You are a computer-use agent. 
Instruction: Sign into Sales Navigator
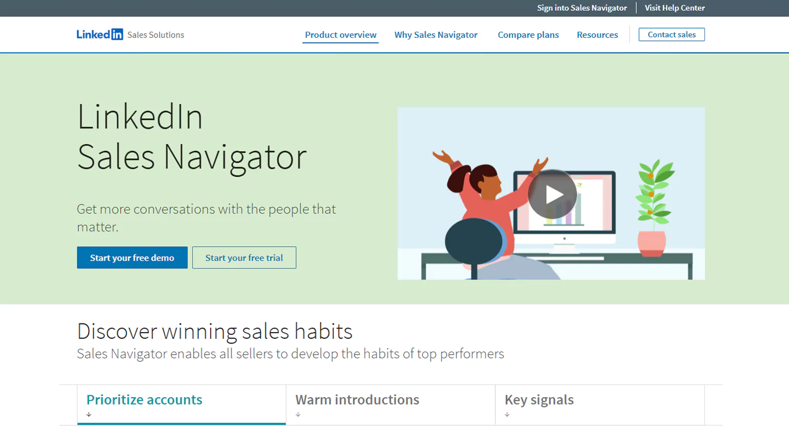click(582, 8)
